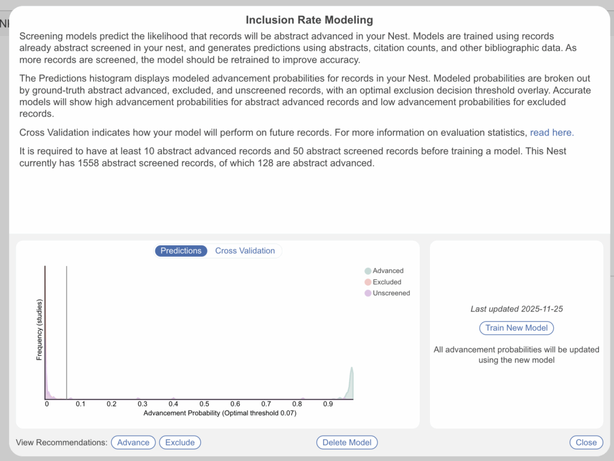View Advance recommendations

[133, 442]
